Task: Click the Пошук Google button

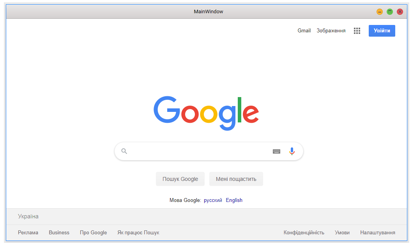Action: click(x=180, y=179)
